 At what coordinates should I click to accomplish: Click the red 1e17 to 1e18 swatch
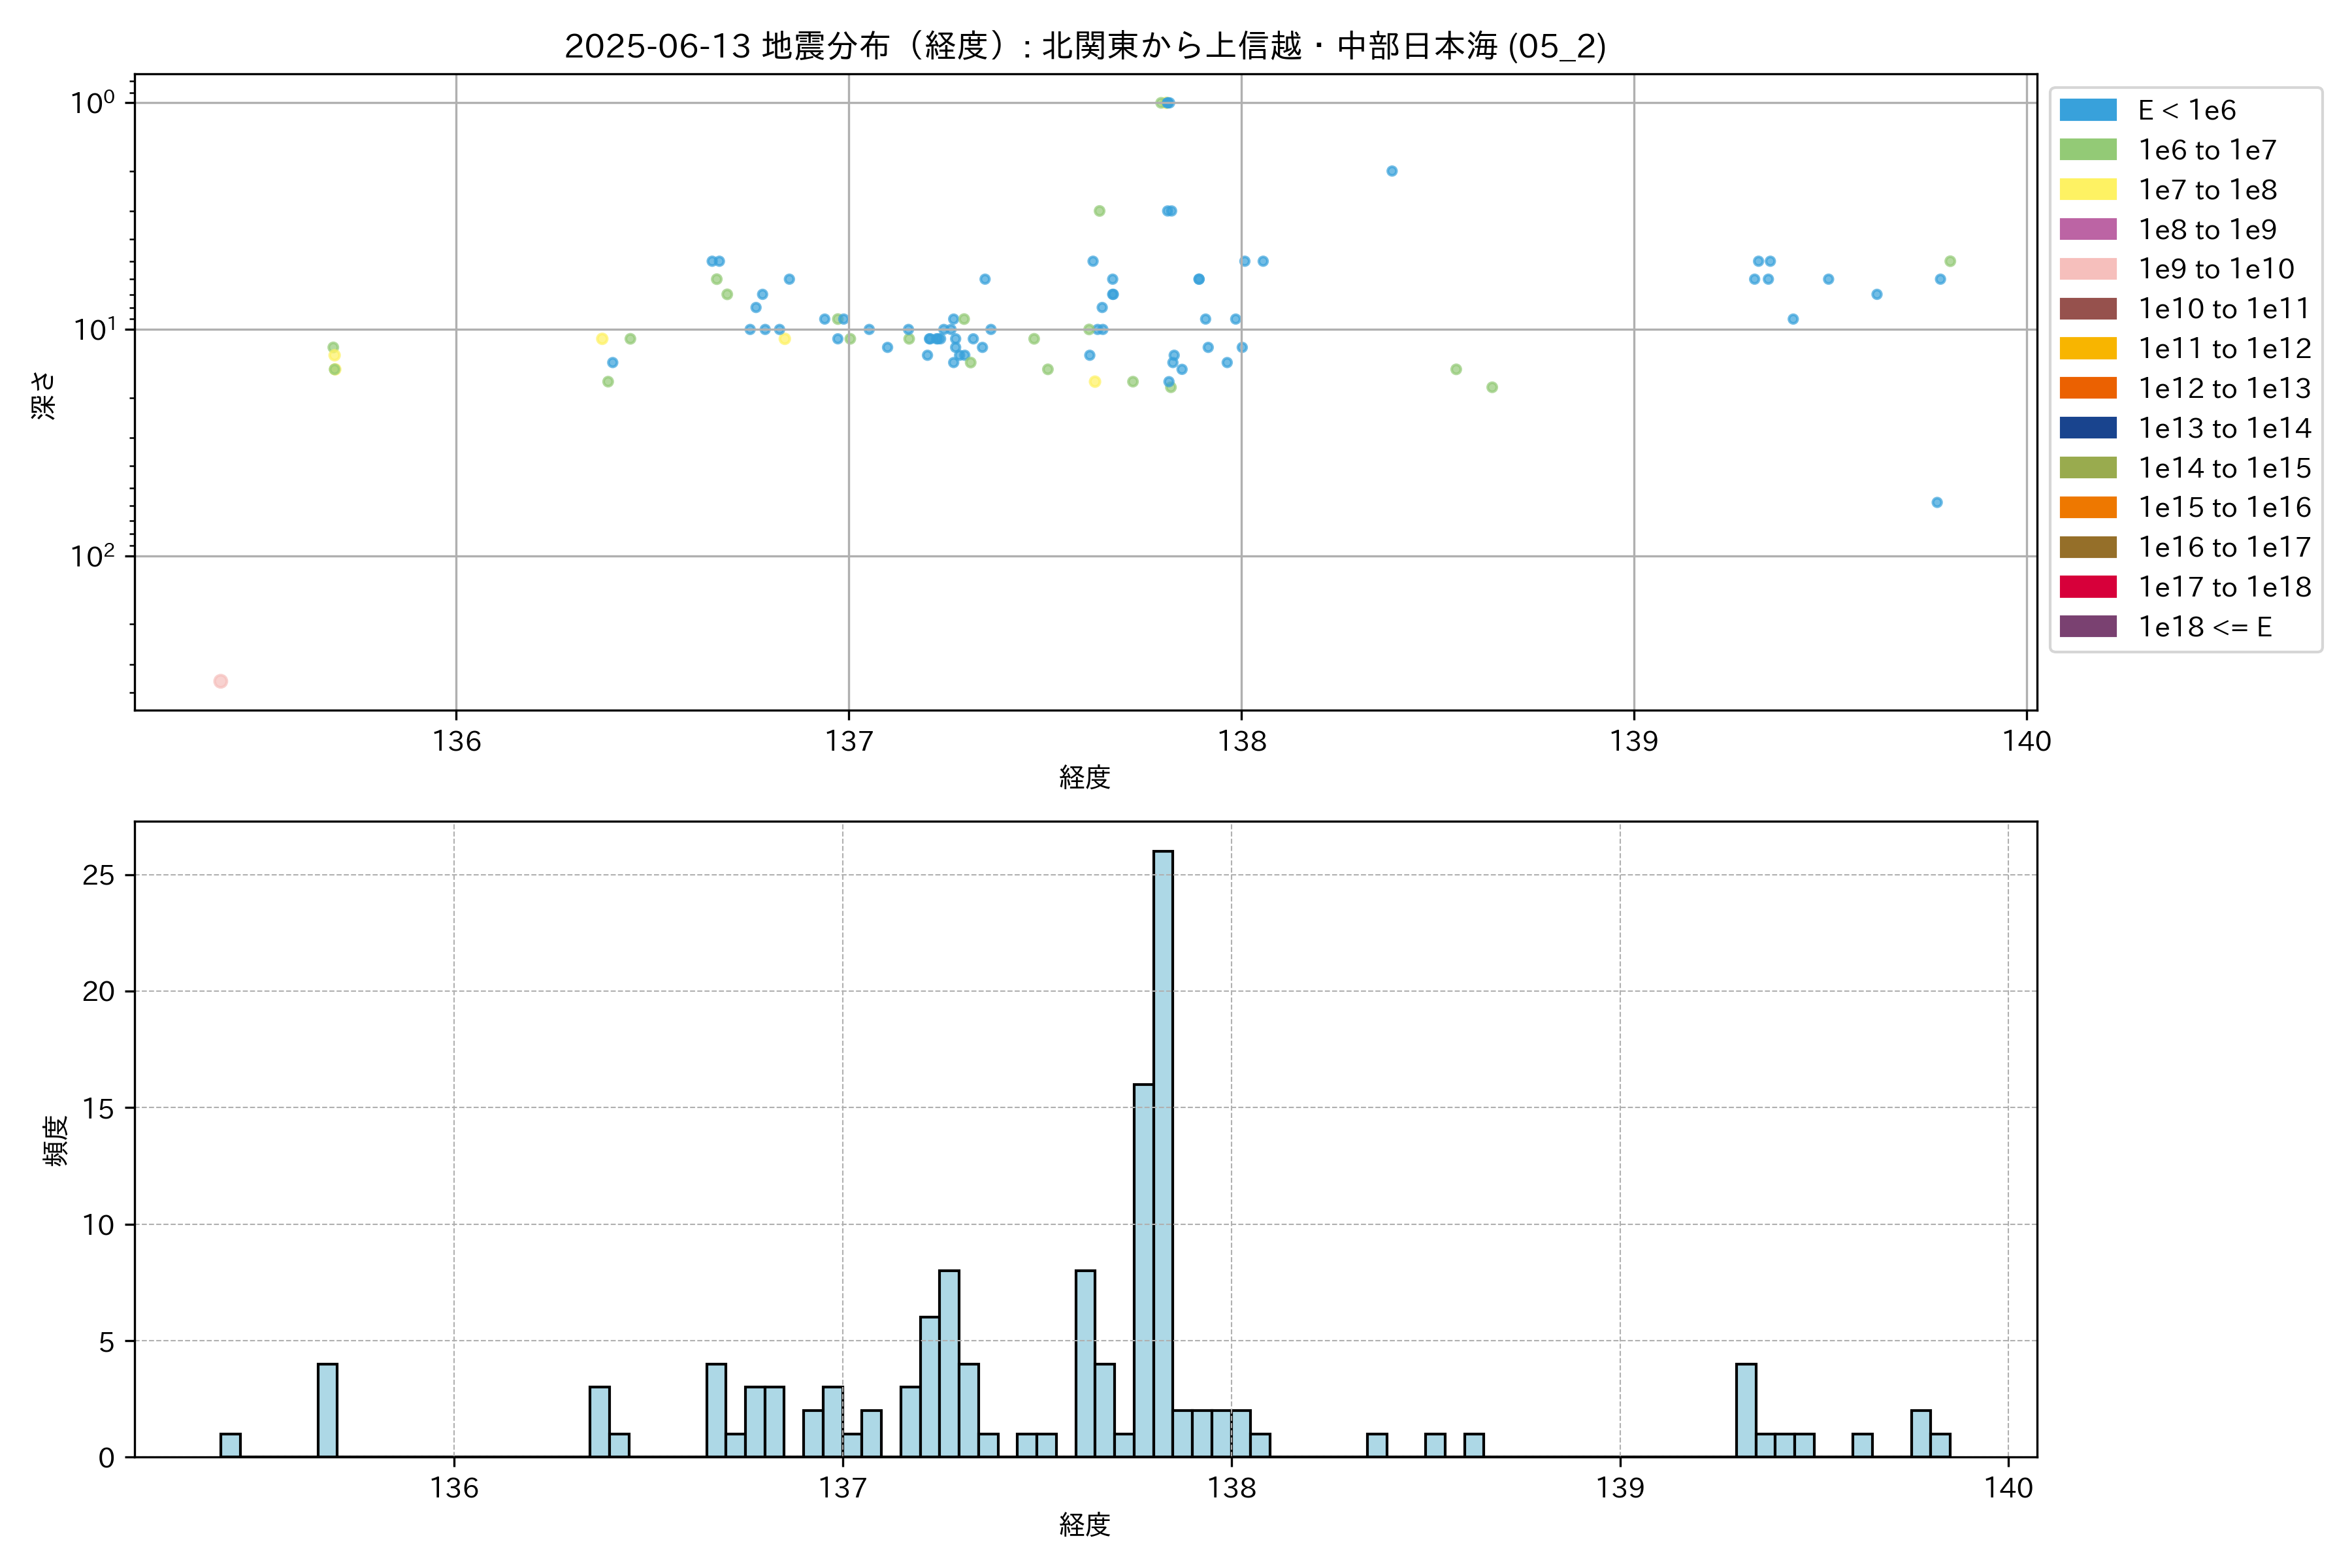point(2087,587)
